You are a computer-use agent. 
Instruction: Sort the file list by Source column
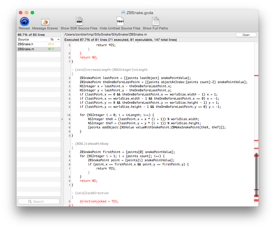24,39
